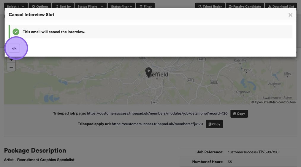
Task: Click Download List button
Action: point(281,6)
